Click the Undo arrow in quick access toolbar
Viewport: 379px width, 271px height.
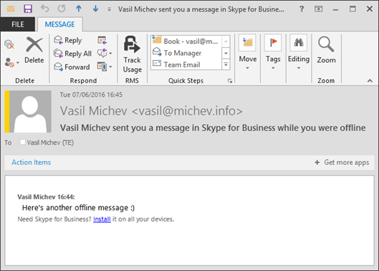[44, 9]
